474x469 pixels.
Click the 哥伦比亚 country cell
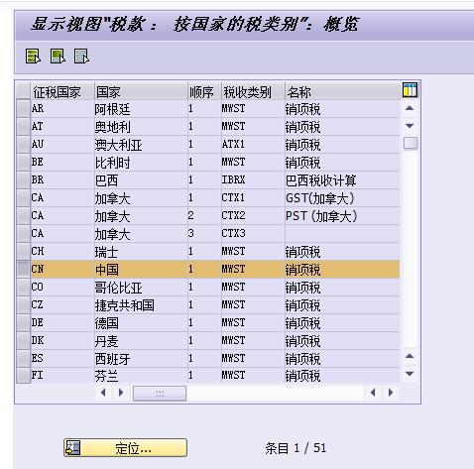coord(141,288)
